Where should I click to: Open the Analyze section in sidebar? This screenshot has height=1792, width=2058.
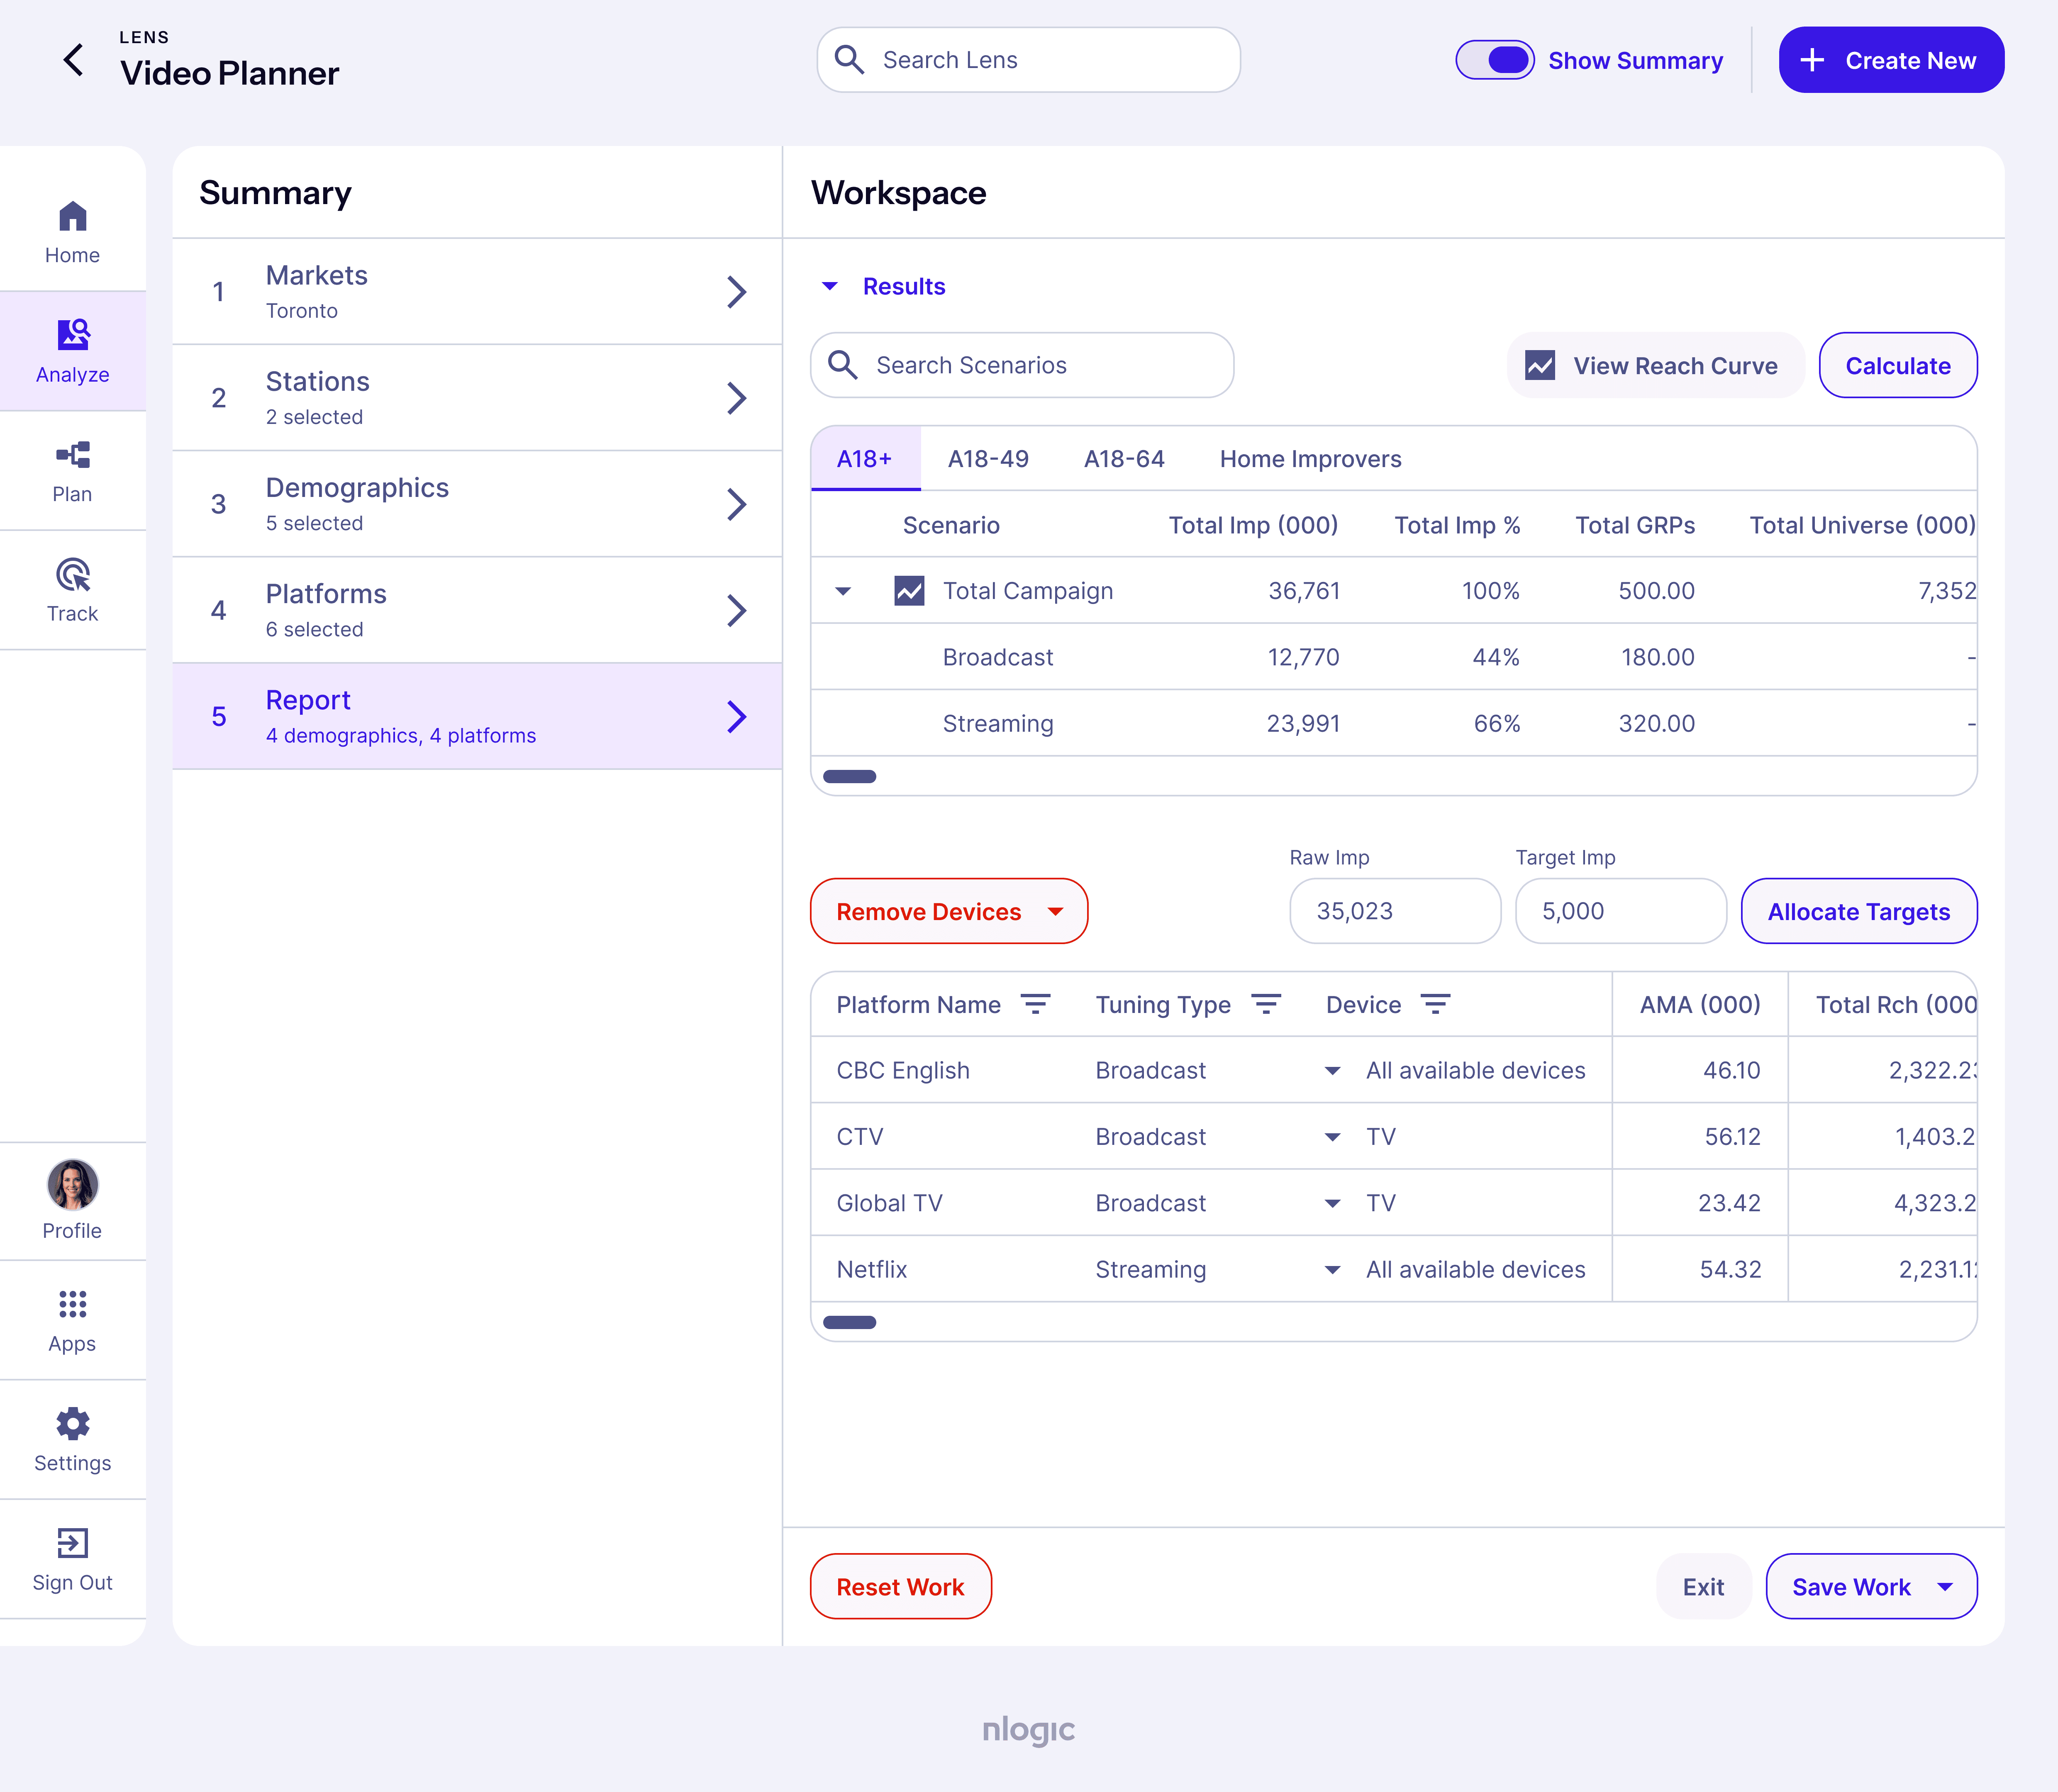click(x=72, y=351)
